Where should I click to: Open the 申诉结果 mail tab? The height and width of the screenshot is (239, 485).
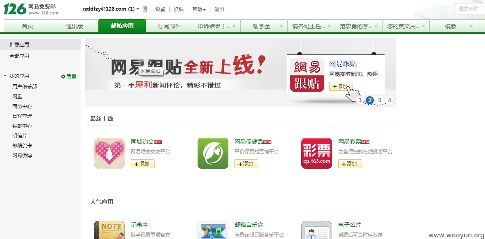coord(214,26)
